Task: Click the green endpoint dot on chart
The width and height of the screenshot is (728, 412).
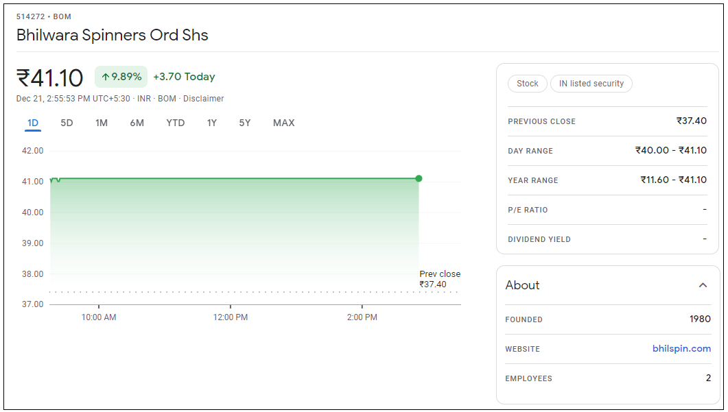Action: pos(419,179)
